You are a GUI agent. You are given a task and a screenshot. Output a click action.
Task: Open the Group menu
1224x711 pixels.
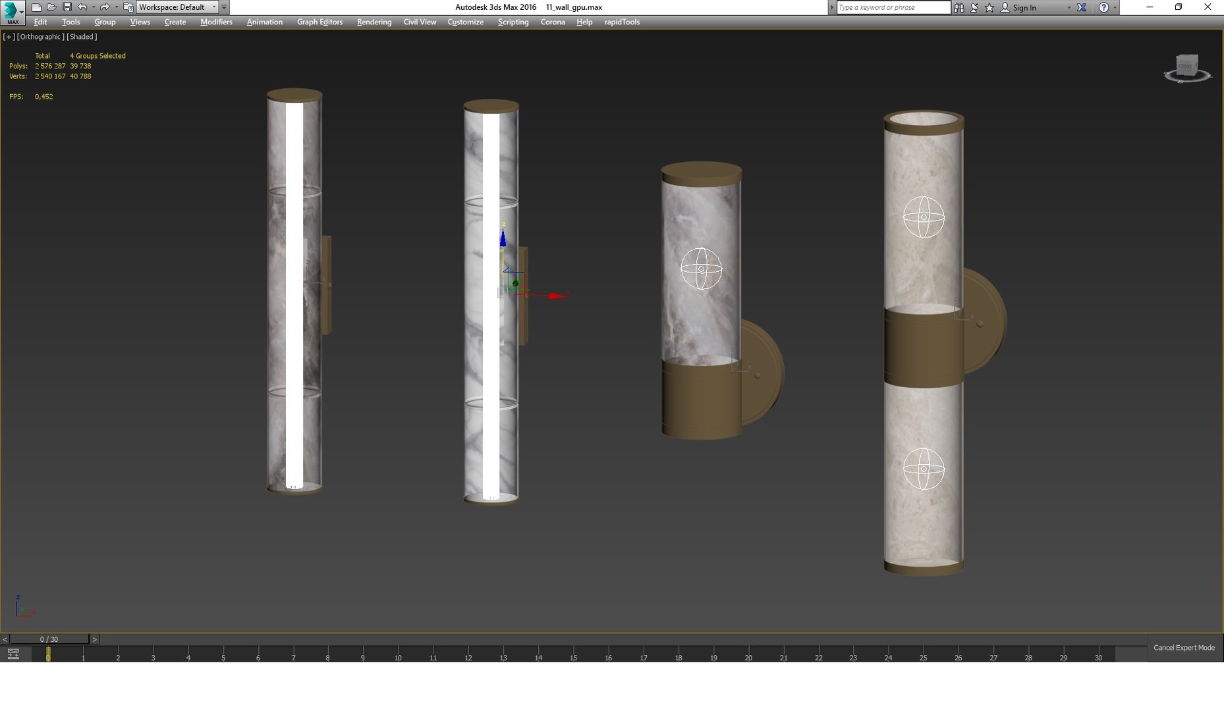pos(105,22)
